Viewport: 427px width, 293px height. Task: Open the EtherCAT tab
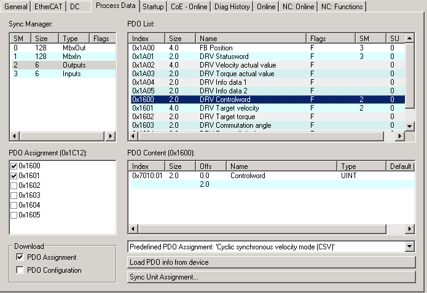pos(48,7)
